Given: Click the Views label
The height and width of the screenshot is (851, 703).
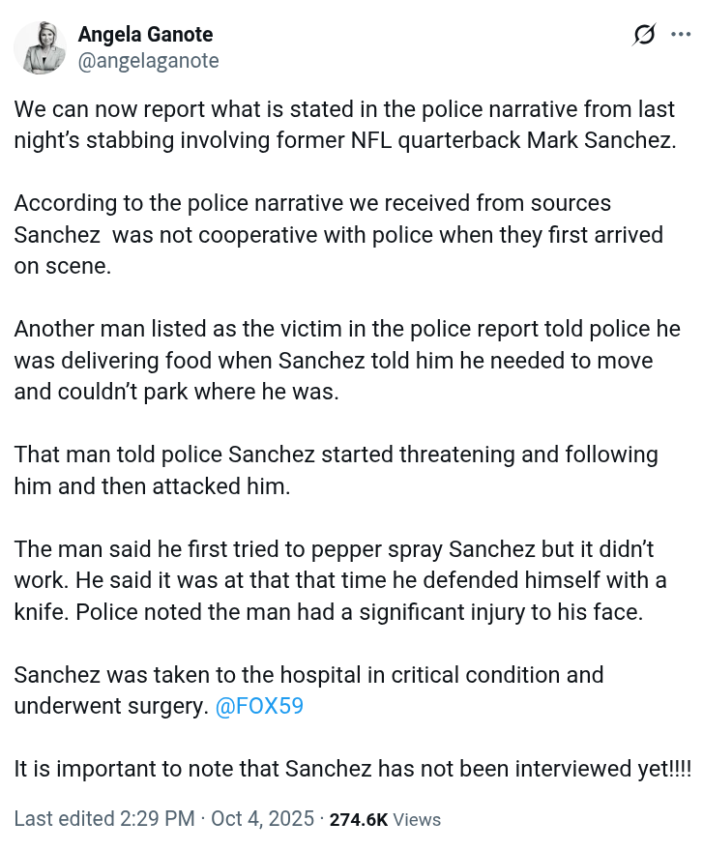Looking at the screenshot, I should point(417,820).
